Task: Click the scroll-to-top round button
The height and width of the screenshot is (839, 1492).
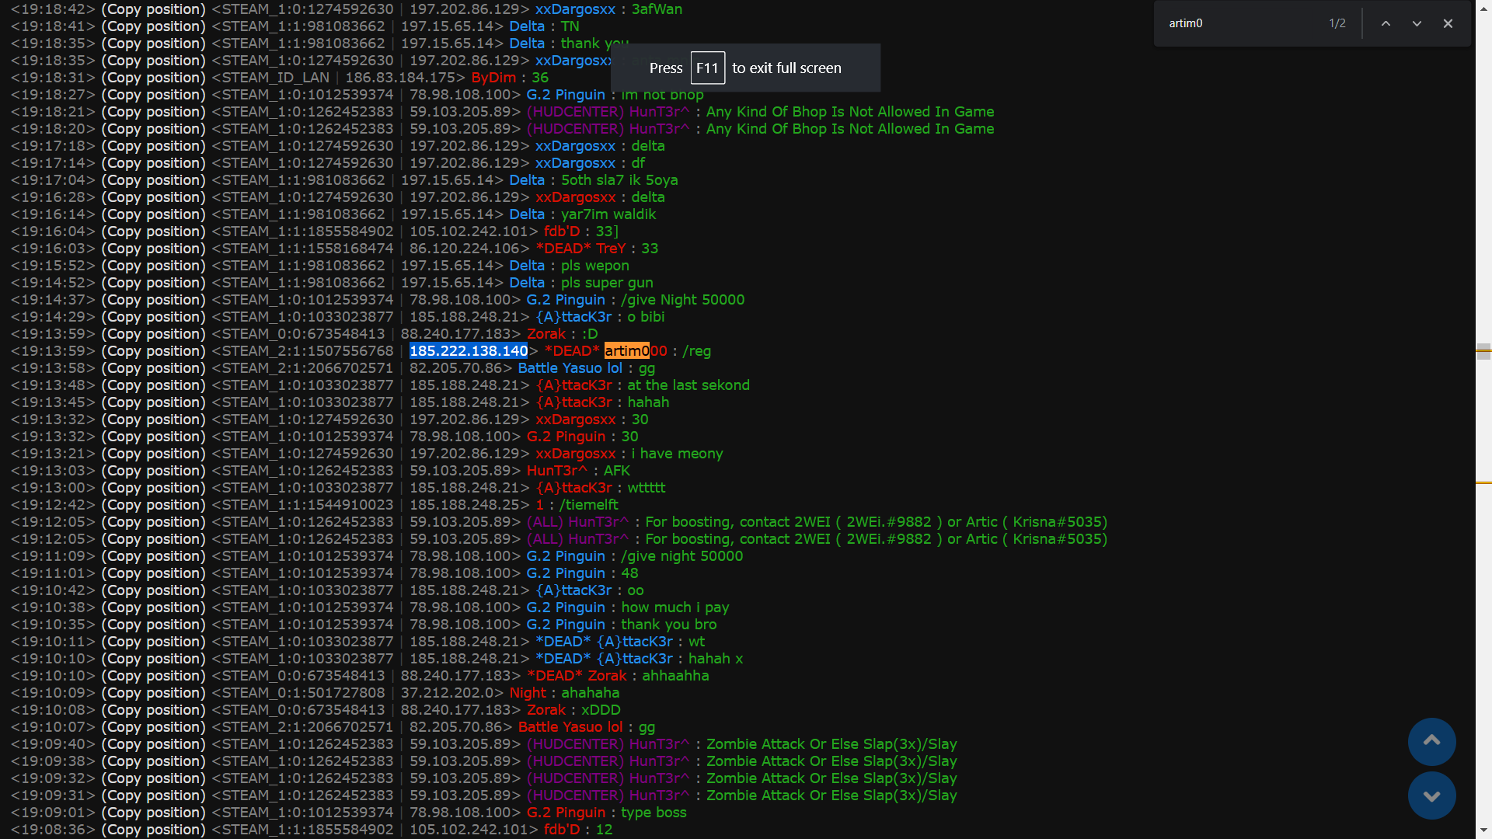Action: 1431,741
